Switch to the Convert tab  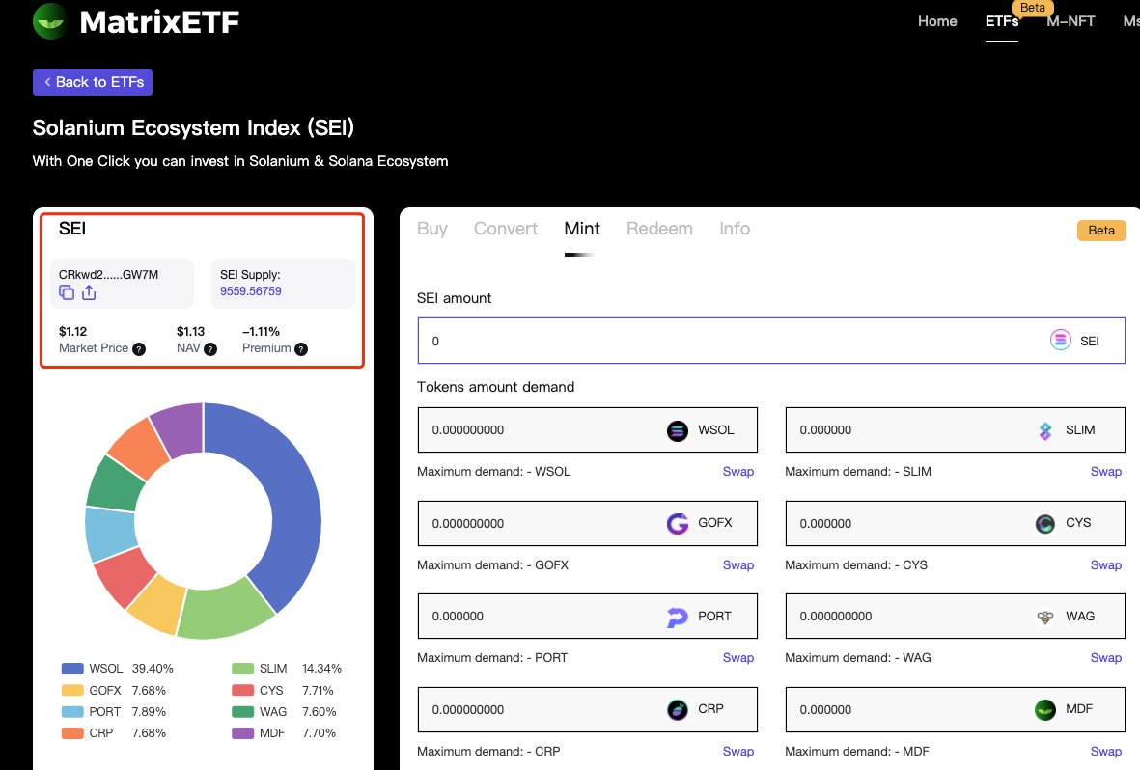pos(505,229)
